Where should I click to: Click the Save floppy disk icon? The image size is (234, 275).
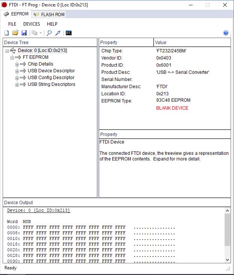24,33
